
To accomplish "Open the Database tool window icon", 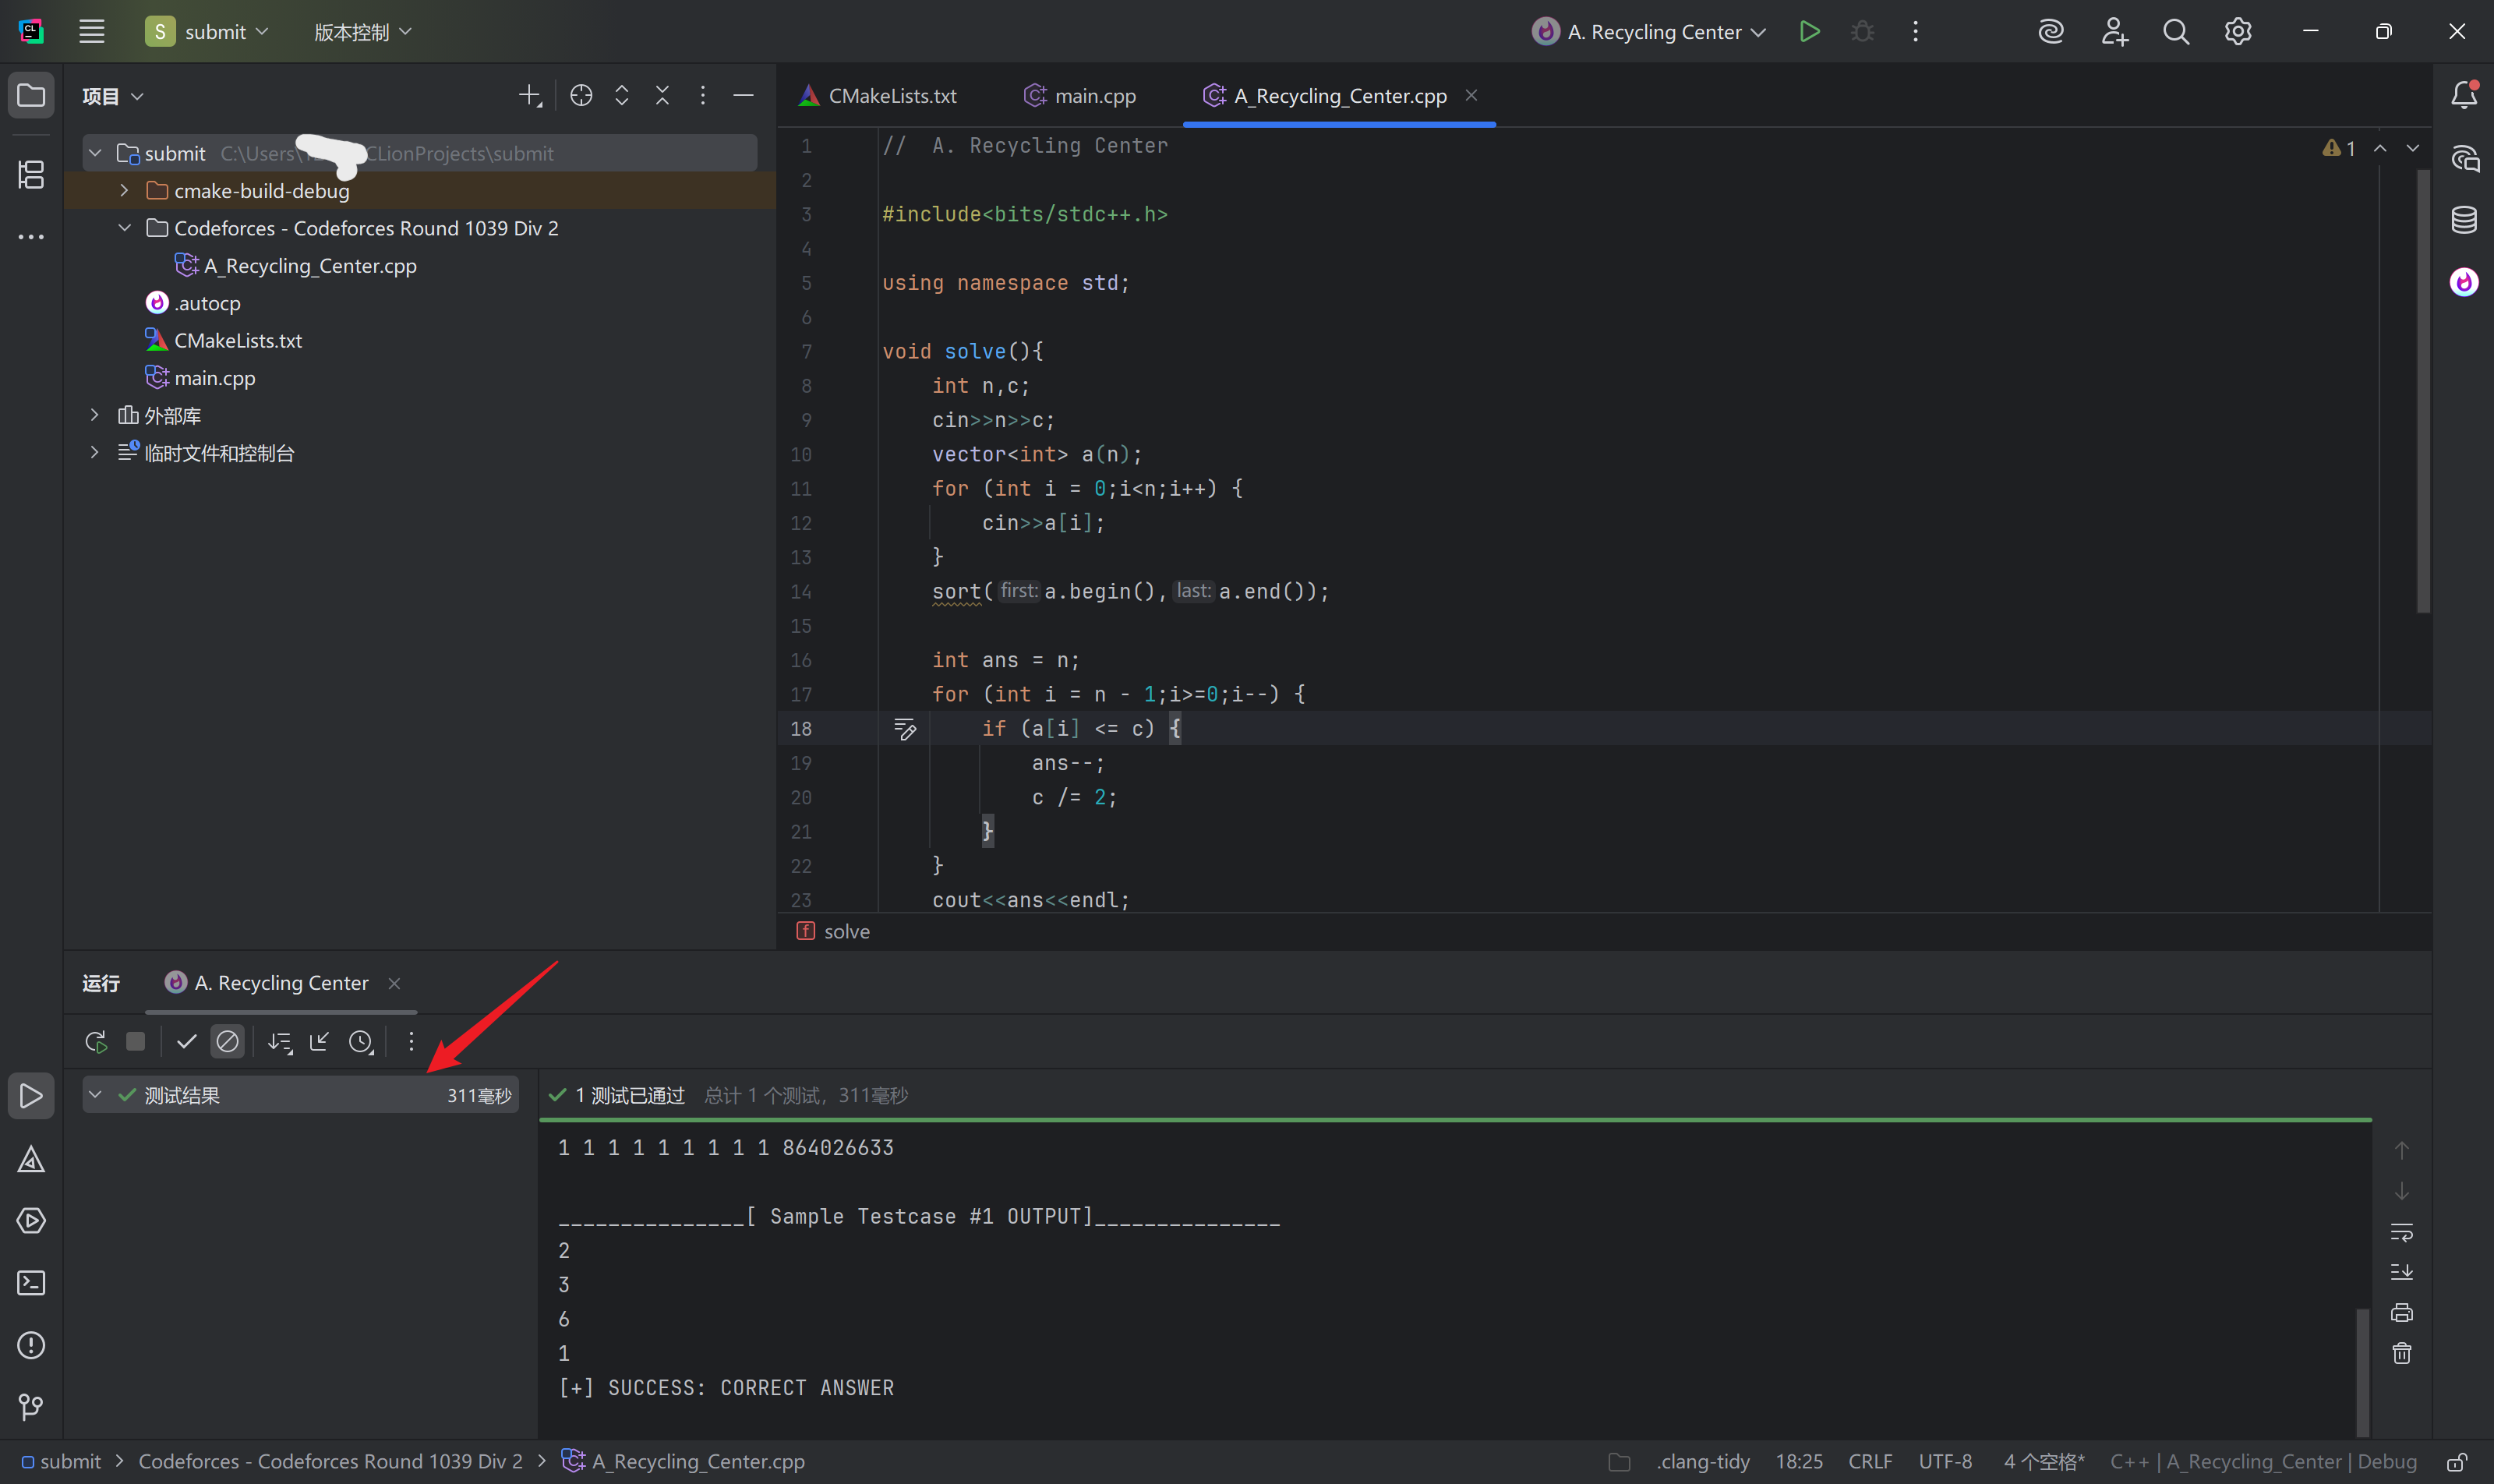I will pyautogui.click(x=2464, y=220).
